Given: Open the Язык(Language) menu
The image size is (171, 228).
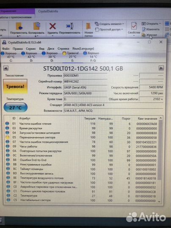Looking at the screenshot, I should pos(83,49).
